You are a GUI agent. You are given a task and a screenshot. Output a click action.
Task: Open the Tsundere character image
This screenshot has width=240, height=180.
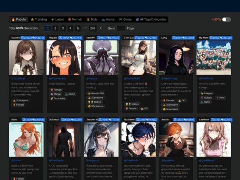[139, 140]
